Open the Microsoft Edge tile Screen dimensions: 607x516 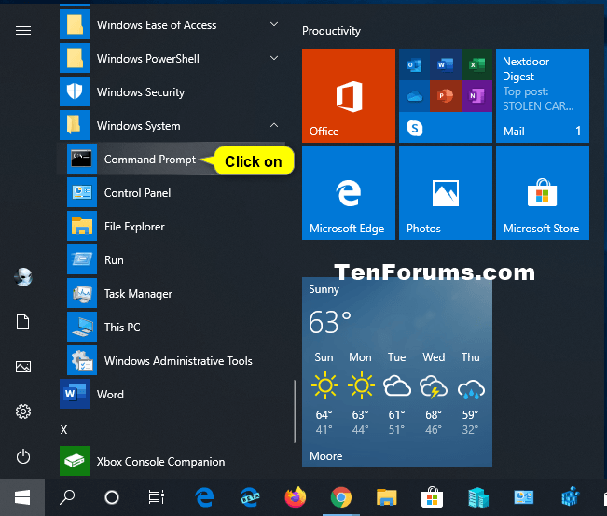349,193
